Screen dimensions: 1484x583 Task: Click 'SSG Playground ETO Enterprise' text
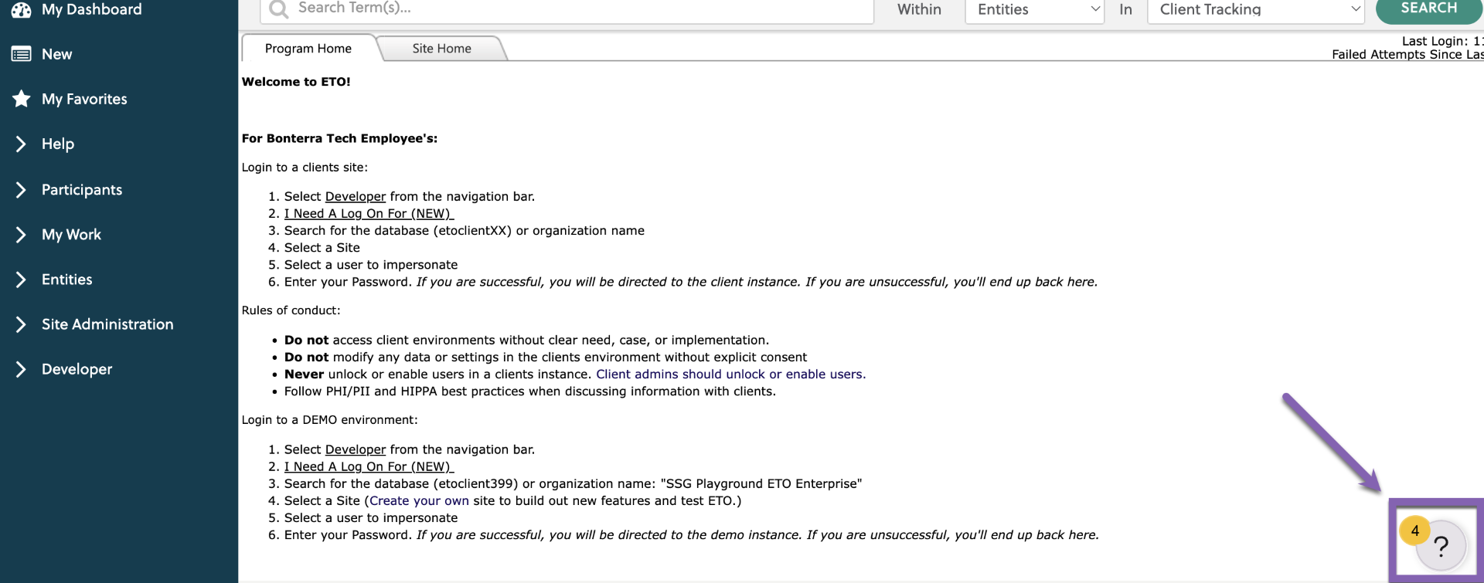pos(761,483)
